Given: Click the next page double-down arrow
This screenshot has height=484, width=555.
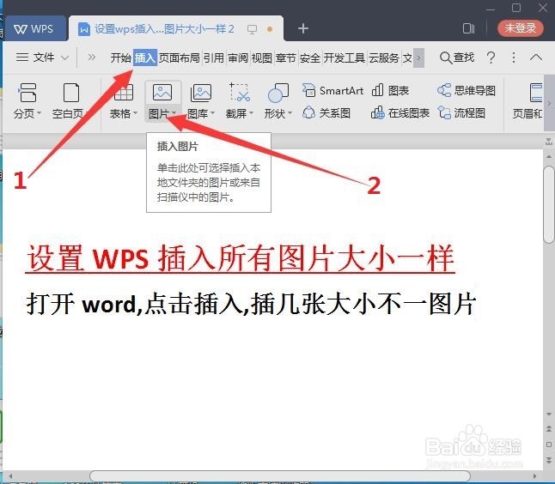Looking at the screenshot, I should pyautogui.click(x=549, y=460).
